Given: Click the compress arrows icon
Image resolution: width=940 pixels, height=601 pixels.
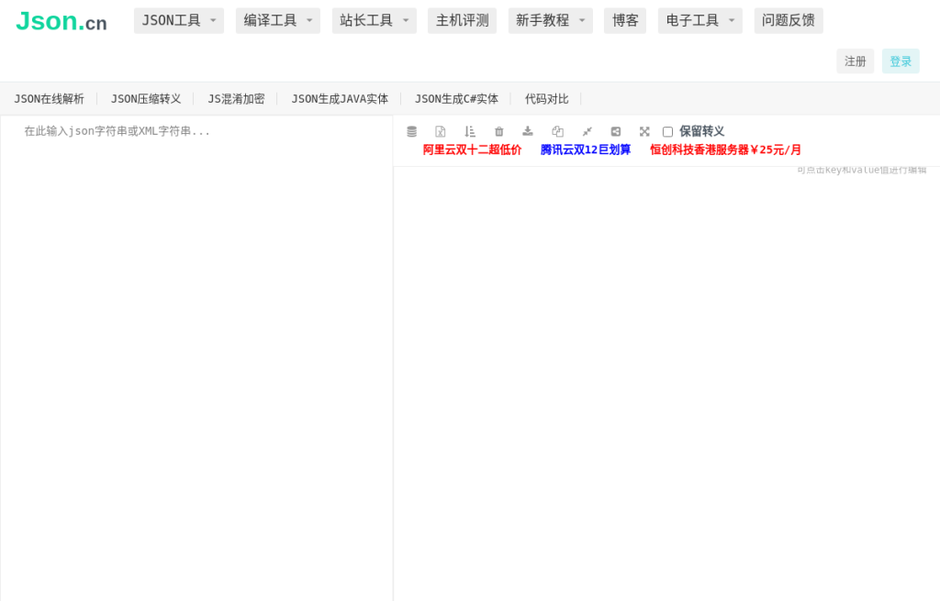Looking at the screenshot, I should [587, 131].
